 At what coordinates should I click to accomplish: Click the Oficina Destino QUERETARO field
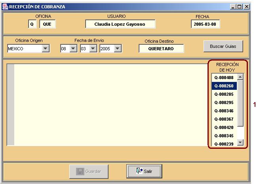click(161, 49)
